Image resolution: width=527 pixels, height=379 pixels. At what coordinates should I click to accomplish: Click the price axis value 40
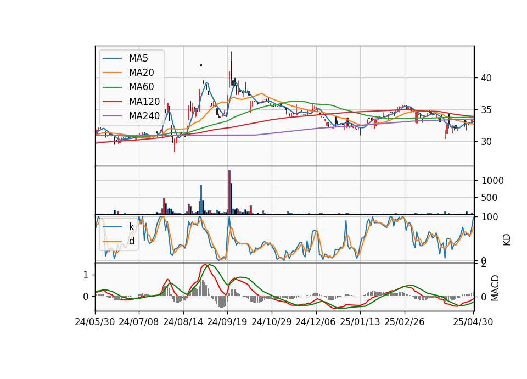[x=486, y=78]
